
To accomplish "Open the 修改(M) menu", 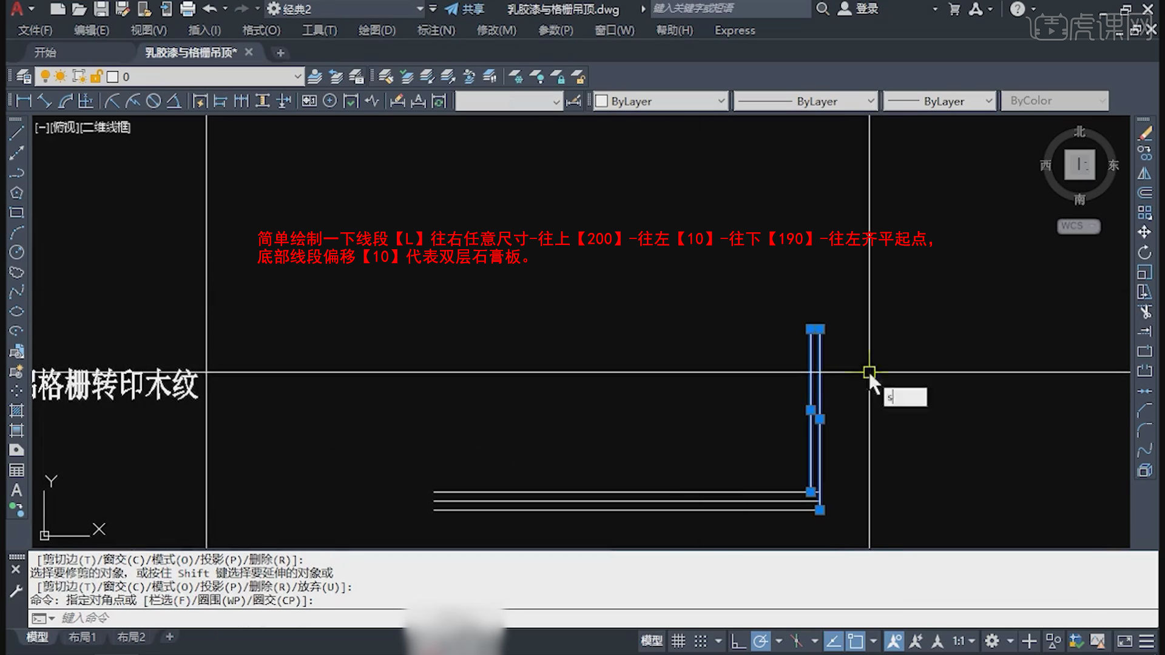I will 496,30.
